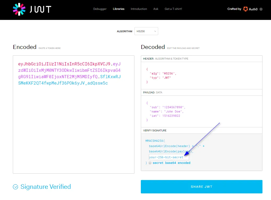Screen dimensions: 271x200
Task: Click the Crafted by text
Action: point(234,9)
